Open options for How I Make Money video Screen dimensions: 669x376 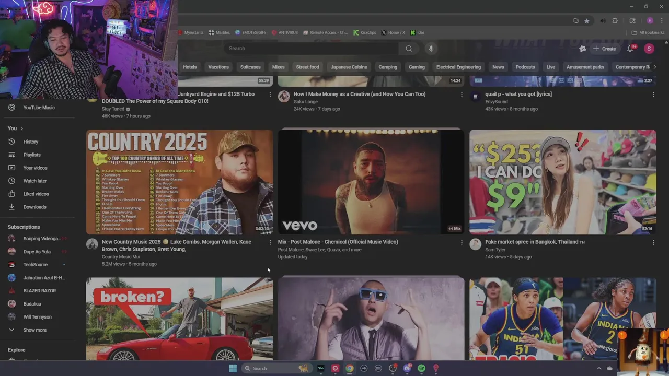[x=462, y=95]
